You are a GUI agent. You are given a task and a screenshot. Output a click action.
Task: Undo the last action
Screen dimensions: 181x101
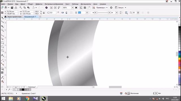pyautogui.click(x=33, y=8)
